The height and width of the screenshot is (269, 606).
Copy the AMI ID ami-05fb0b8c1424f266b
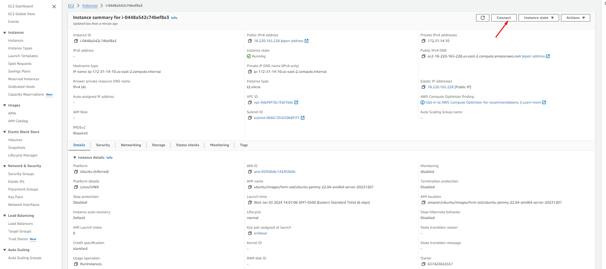(250, 172)
